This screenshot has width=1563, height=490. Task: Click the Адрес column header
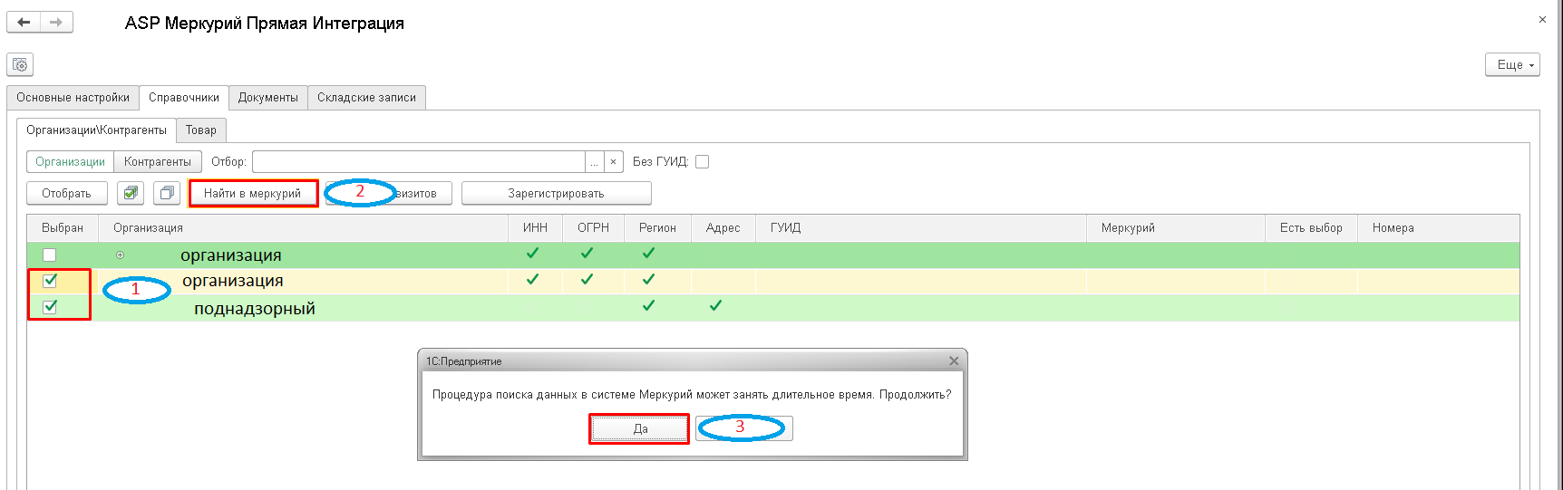click(723, 227)
